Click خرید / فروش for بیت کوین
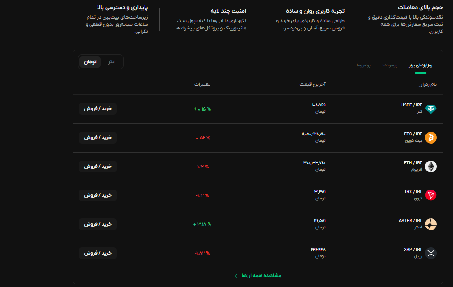 point(98,137)
